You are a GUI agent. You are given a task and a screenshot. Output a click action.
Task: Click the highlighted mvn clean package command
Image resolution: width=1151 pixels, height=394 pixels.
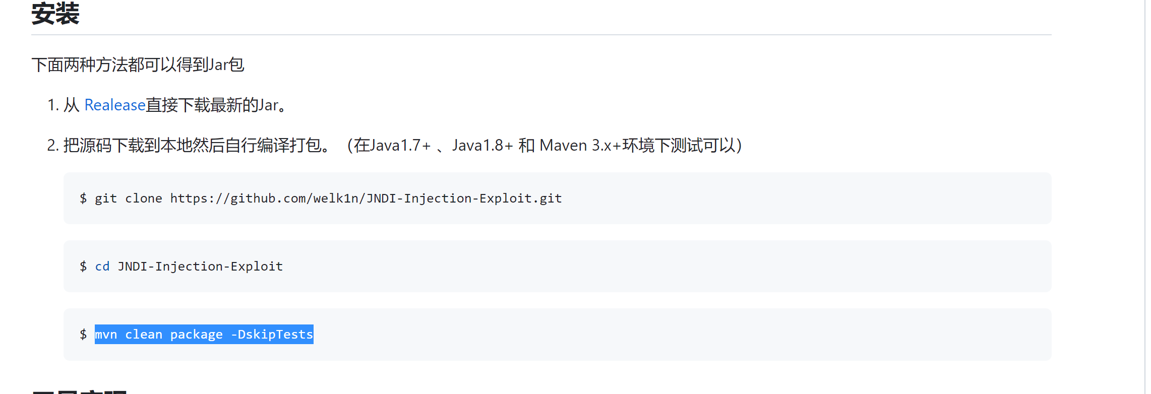point(204,335)
